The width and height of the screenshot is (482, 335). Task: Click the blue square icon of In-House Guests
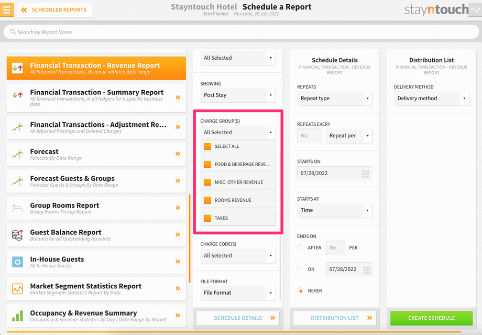17,262
